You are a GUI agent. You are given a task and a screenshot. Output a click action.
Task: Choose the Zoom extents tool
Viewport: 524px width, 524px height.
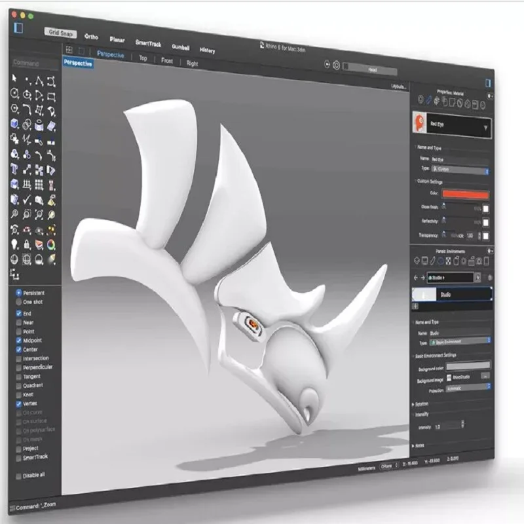(x=39, y=215)
